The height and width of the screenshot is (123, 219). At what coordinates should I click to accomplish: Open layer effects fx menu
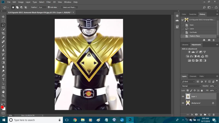pyautogui.click(x=192, y=115)
